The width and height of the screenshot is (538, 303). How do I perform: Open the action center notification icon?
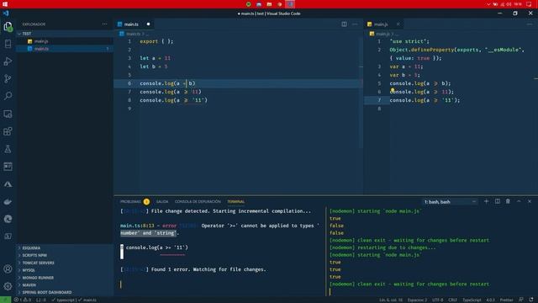(x=529, y=4)
